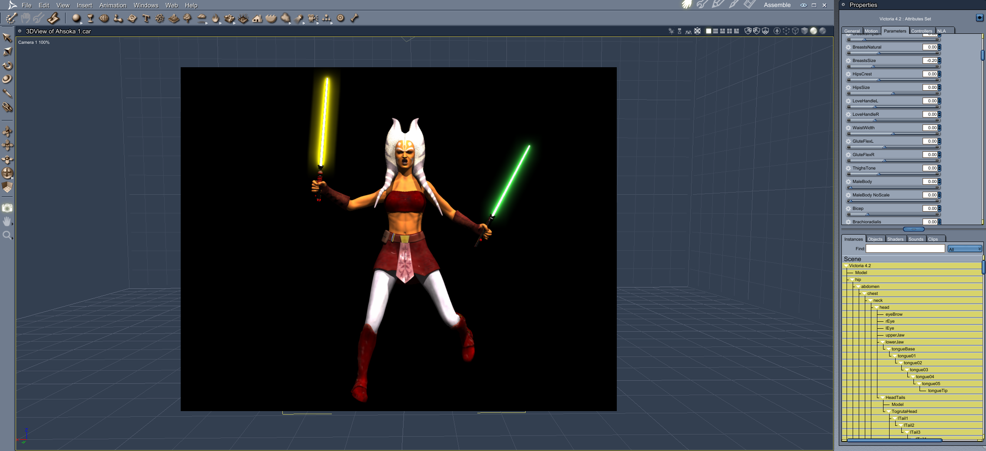986x451 pixels.
Task: Enable textured sphere display mode
Action: point(823,31)
